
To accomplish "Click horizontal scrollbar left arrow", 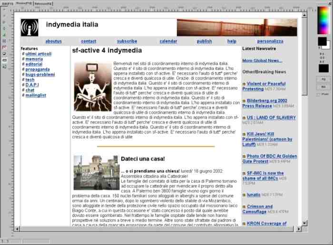I will tap(18, 229).
